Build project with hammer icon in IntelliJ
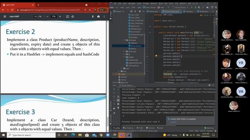The height and width of the screenshot is (140, 250). [168, 7]
